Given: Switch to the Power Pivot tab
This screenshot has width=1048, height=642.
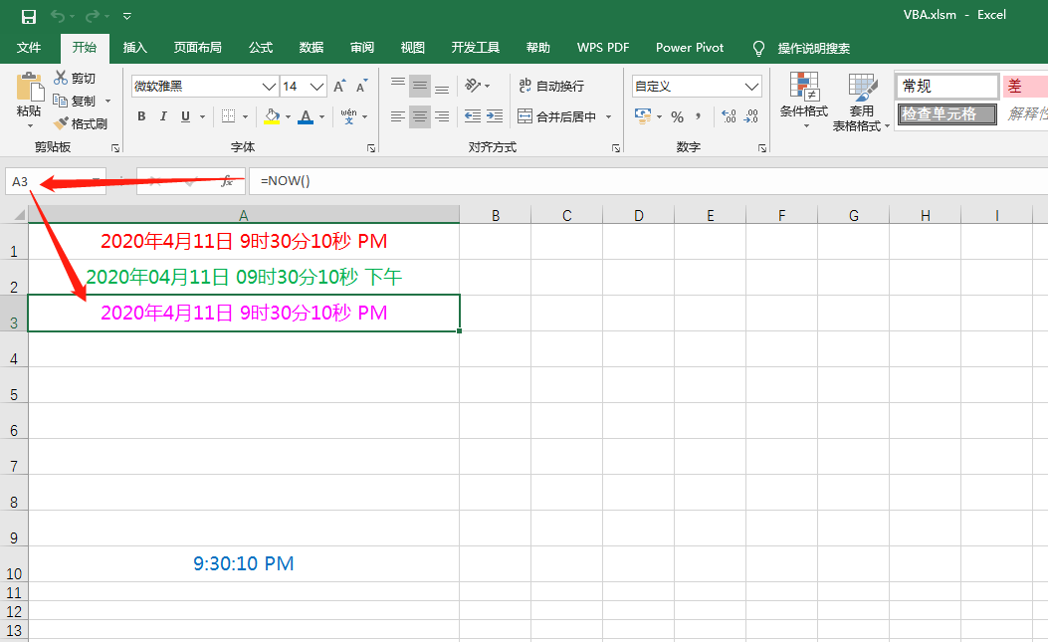Looking at the screenshot, I should tap(690, 48).
